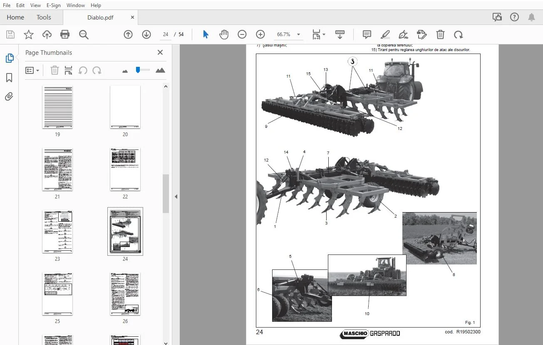Viewport: 543px width, 345px height.
Task: Close the Diablo.pdf tab
Action: 132,17
